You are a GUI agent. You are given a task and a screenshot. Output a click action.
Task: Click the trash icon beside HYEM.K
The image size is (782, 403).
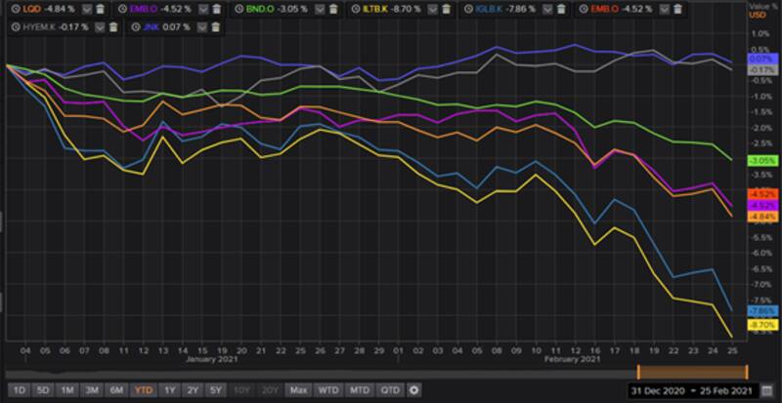pos(114,26)
